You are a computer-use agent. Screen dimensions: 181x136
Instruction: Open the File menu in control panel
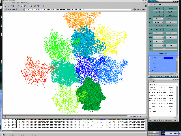(151, 5)
